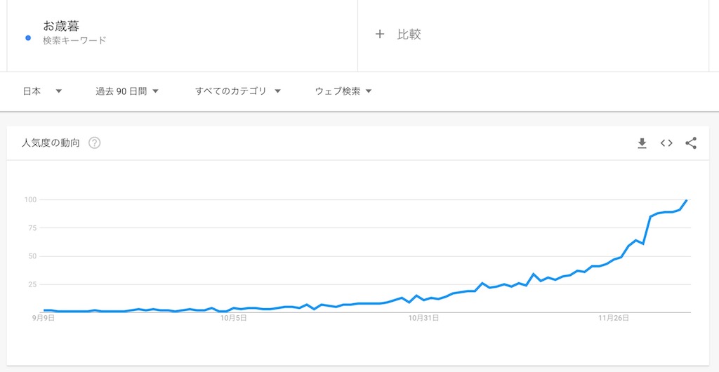Click the 検索キーワード subtitle text
This screenshot has height=372, width=719.
pos(74,40)
